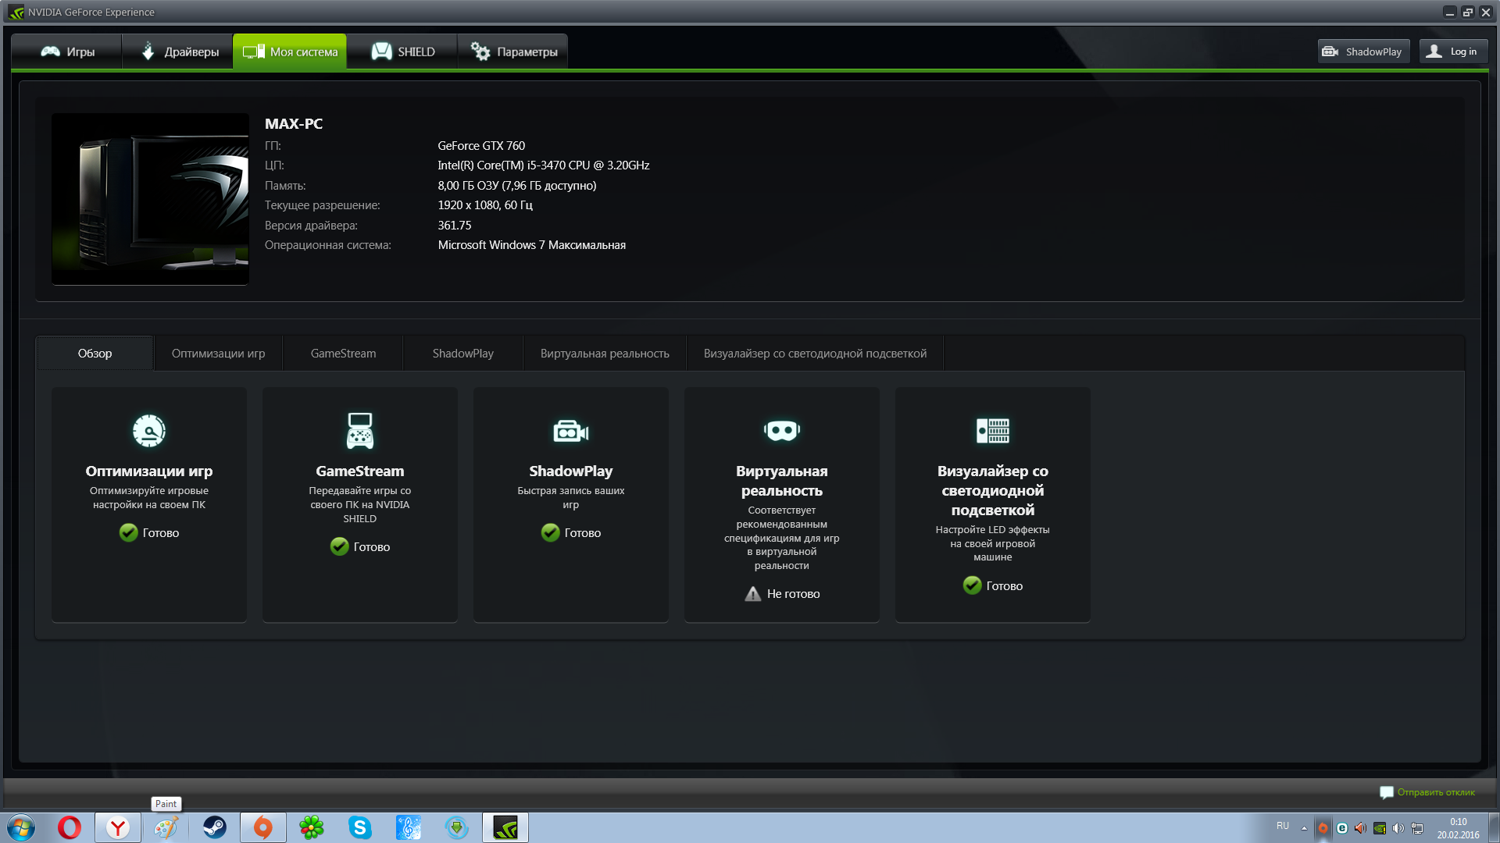Viewport: 1500px width, 843px height.
Task: Click the GameStream card title
Action: point(360,471)
